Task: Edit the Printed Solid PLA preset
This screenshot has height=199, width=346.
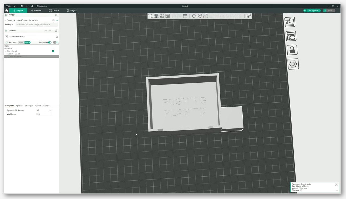Action: [57, 37]
